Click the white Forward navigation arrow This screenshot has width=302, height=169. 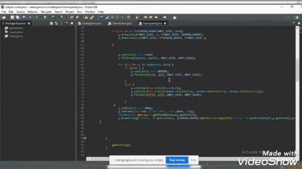165,17
